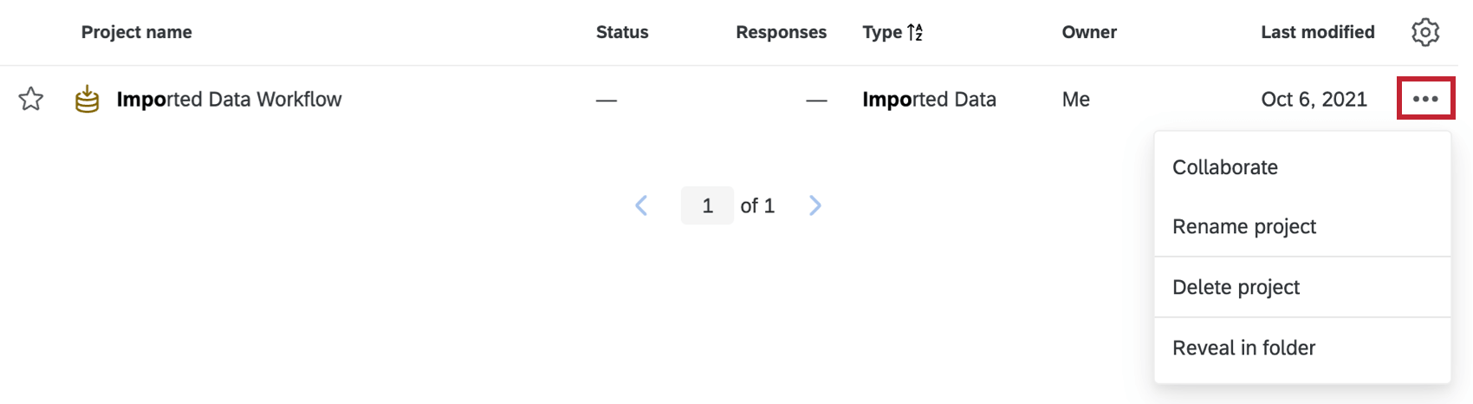Go to the next page arrow
This screenshot has height=404, width=1473.
click(814, 205)
